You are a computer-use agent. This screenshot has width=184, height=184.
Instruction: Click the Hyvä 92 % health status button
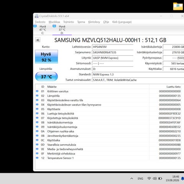46,57
